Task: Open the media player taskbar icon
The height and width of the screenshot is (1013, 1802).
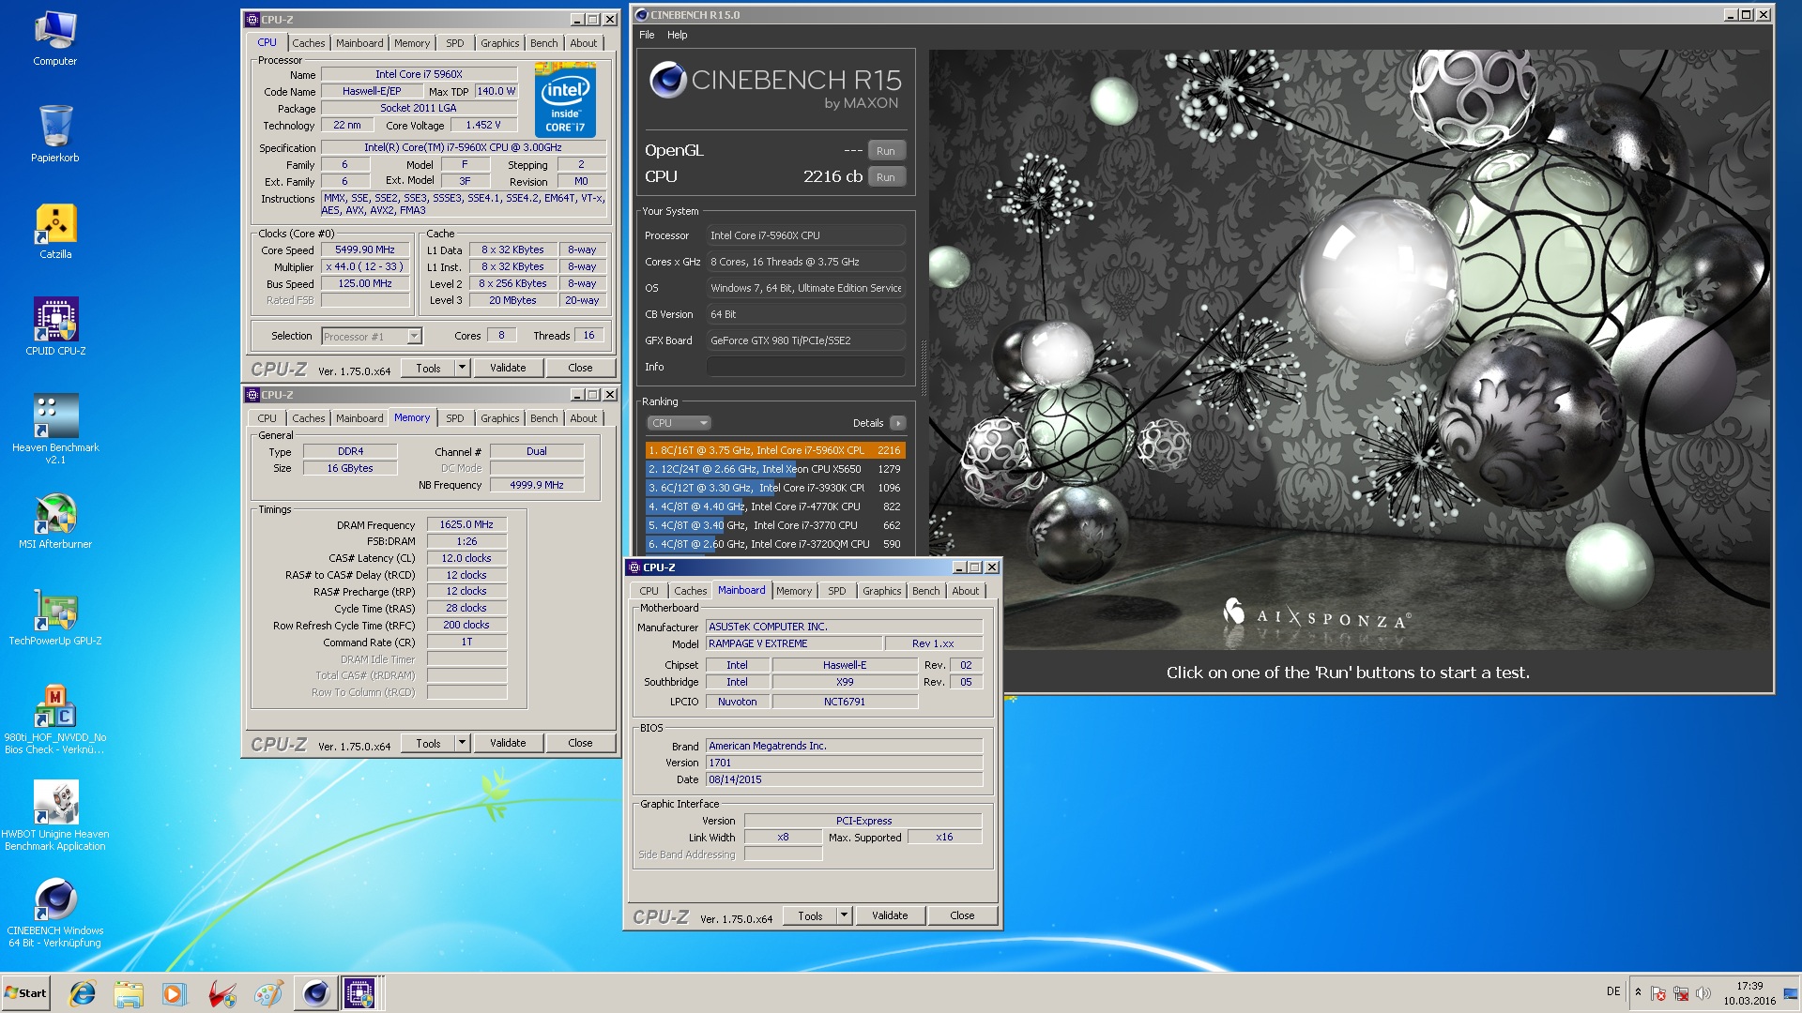Action: pos(175,993)
